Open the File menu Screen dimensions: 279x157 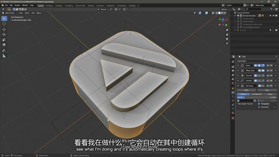point(6,5)
